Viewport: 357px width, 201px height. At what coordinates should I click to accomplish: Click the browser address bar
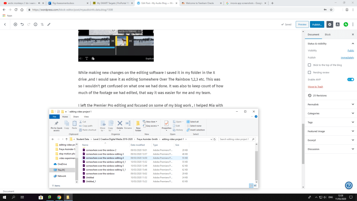(x=139, y=10)
